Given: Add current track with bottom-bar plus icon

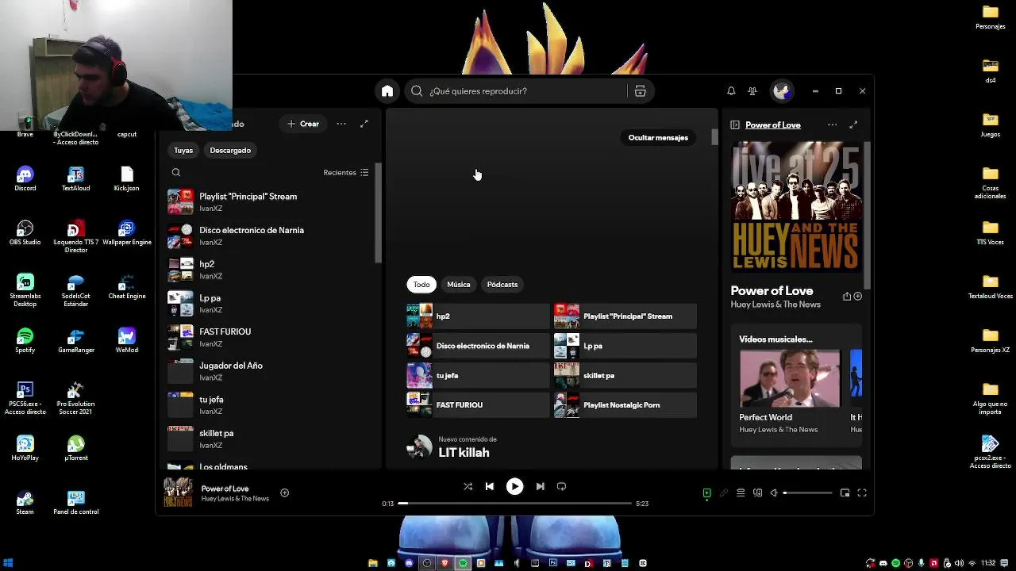Looking at the screenshot, I should (x=284, y=492).
